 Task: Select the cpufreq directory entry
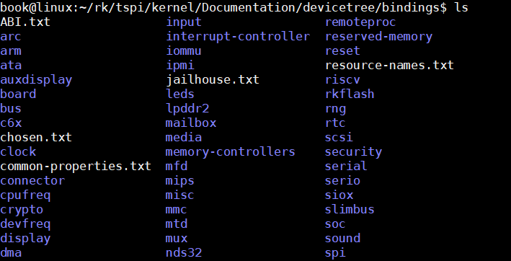click(x=25, y=196)
